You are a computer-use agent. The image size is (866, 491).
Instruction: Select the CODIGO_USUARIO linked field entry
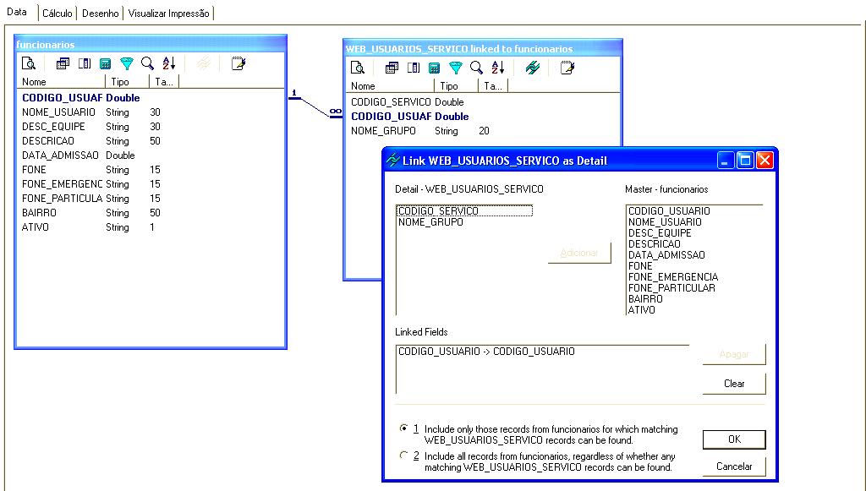coord(486,351)
